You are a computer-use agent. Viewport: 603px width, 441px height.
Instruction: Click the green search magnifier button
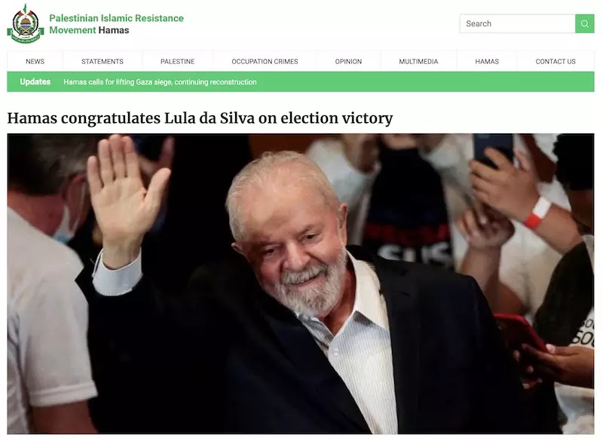click(585, 24)
